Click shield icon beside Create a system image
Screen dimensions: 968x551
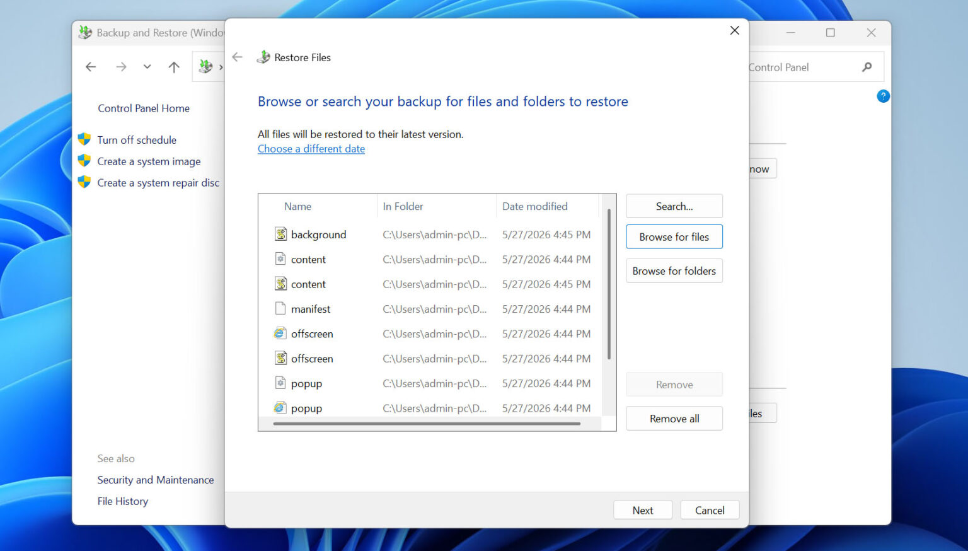click(84, 161)
